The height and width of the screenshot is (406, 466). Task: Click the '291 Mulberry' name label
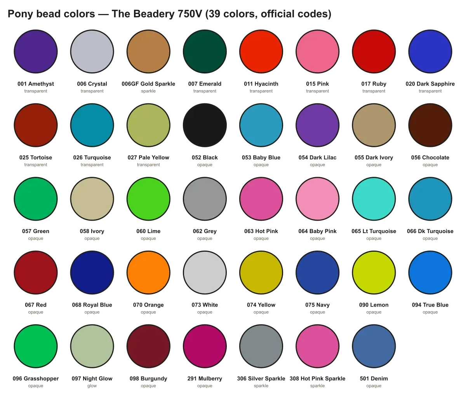pos(205,379)
